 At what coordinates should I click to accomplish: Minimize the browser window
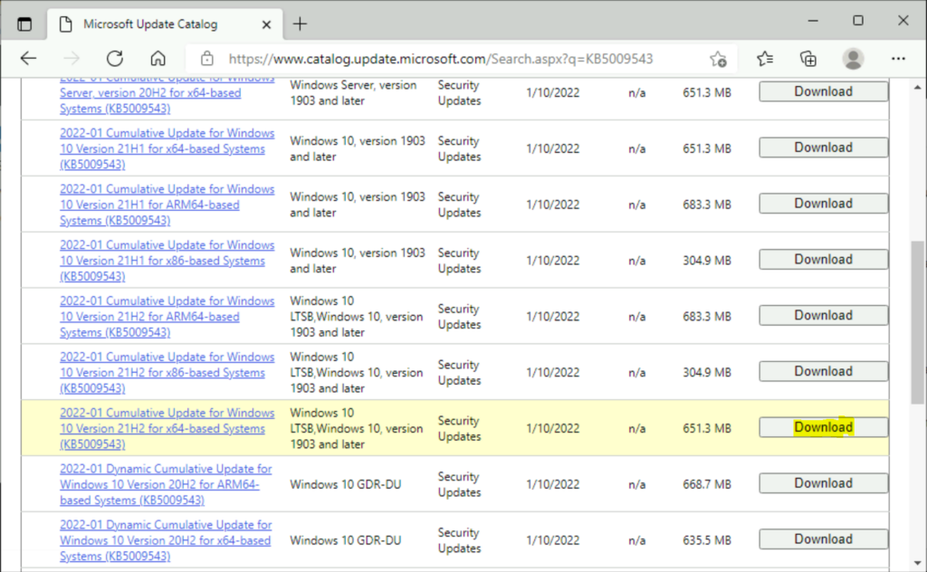click(814, 21)
